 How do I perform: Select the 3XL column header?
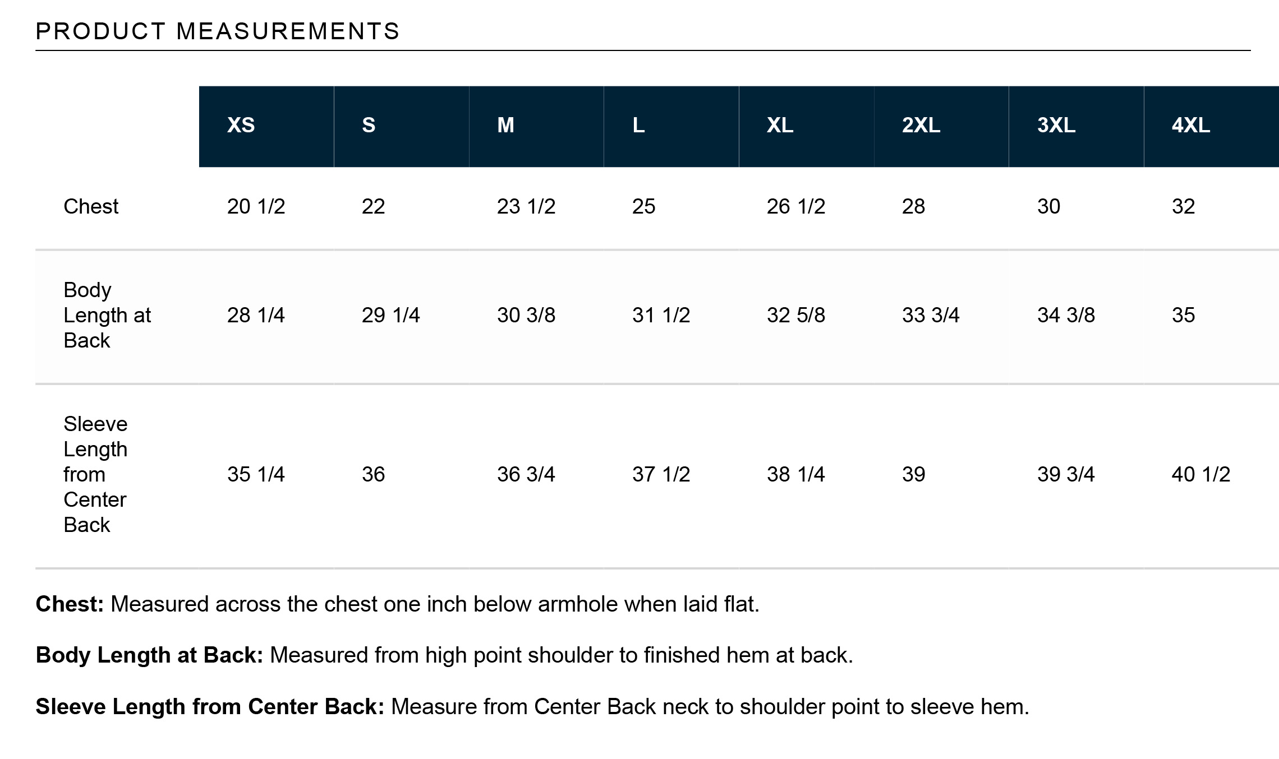tap(1056, 125)
